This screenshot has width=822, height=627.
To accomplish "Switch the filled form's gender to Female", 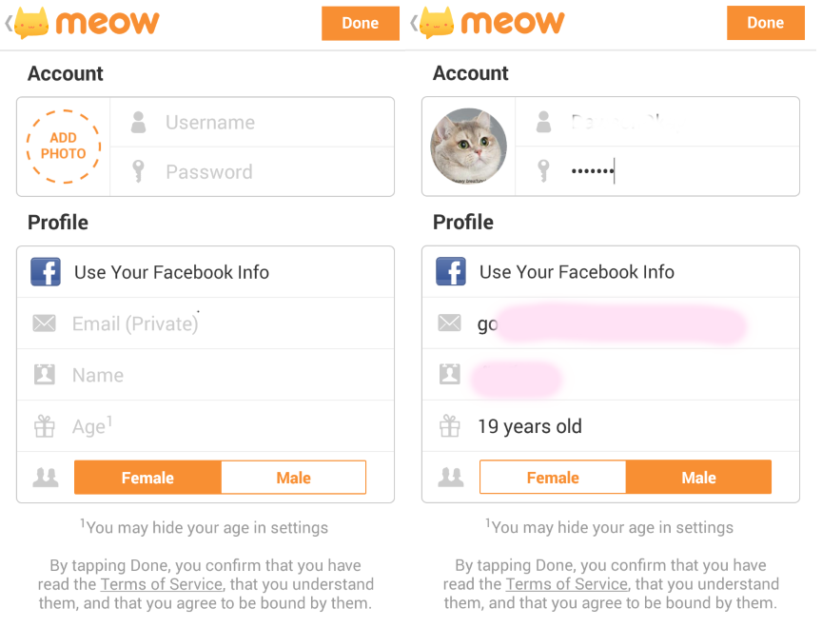I will [552, 477].
